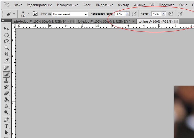Select the Move tool
This screenshot has height=138, width=194.
pyautogui.click(x=6, y=29)
